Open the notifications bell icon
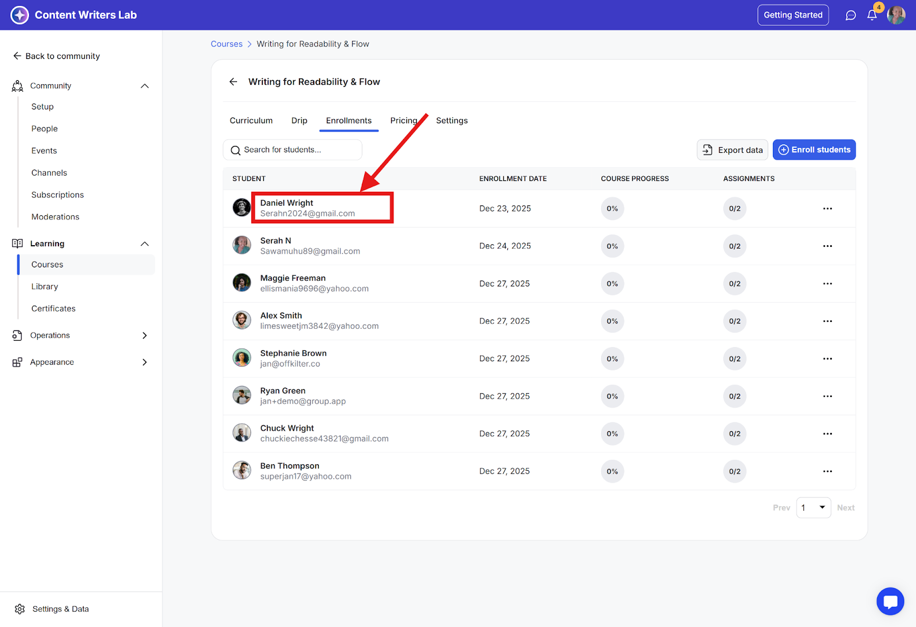 (x=872, y=15)
